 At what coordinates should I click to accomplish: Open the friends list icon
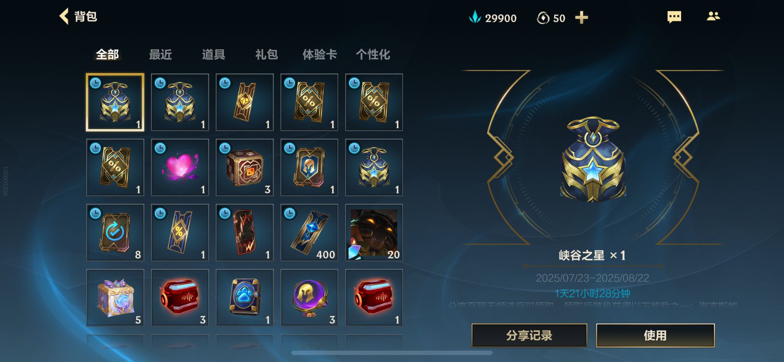[x=713, y=16]
